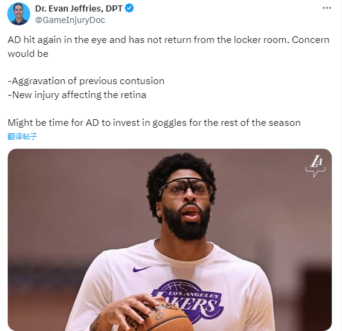Click the LA logo watermark in photo
This screenshot has width=342, height=331.
315,166
